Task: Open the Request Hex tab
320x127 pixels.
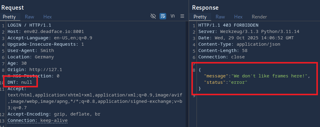Action: coord(48,17)
